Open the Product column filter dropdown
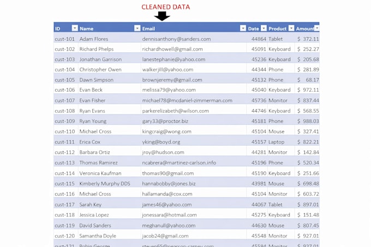371x247 pixels. 291,28
